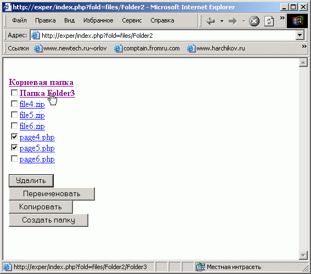The width and height of the screenshot is (311, 274).
Task: Check the box next to file4.zip
Action: pyautogui.click(x=14, y=104)
